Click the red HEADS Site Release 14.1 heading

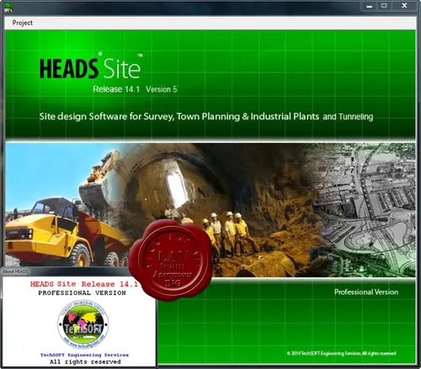[x=84, y=284]
